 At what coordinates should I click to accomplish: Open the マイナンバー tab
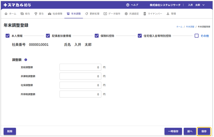[x=153, y=14]
